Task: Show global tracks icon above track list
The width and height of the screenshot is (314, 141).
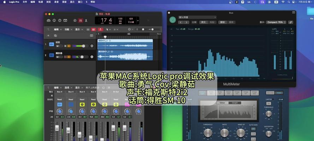Action: coord(91,36)
